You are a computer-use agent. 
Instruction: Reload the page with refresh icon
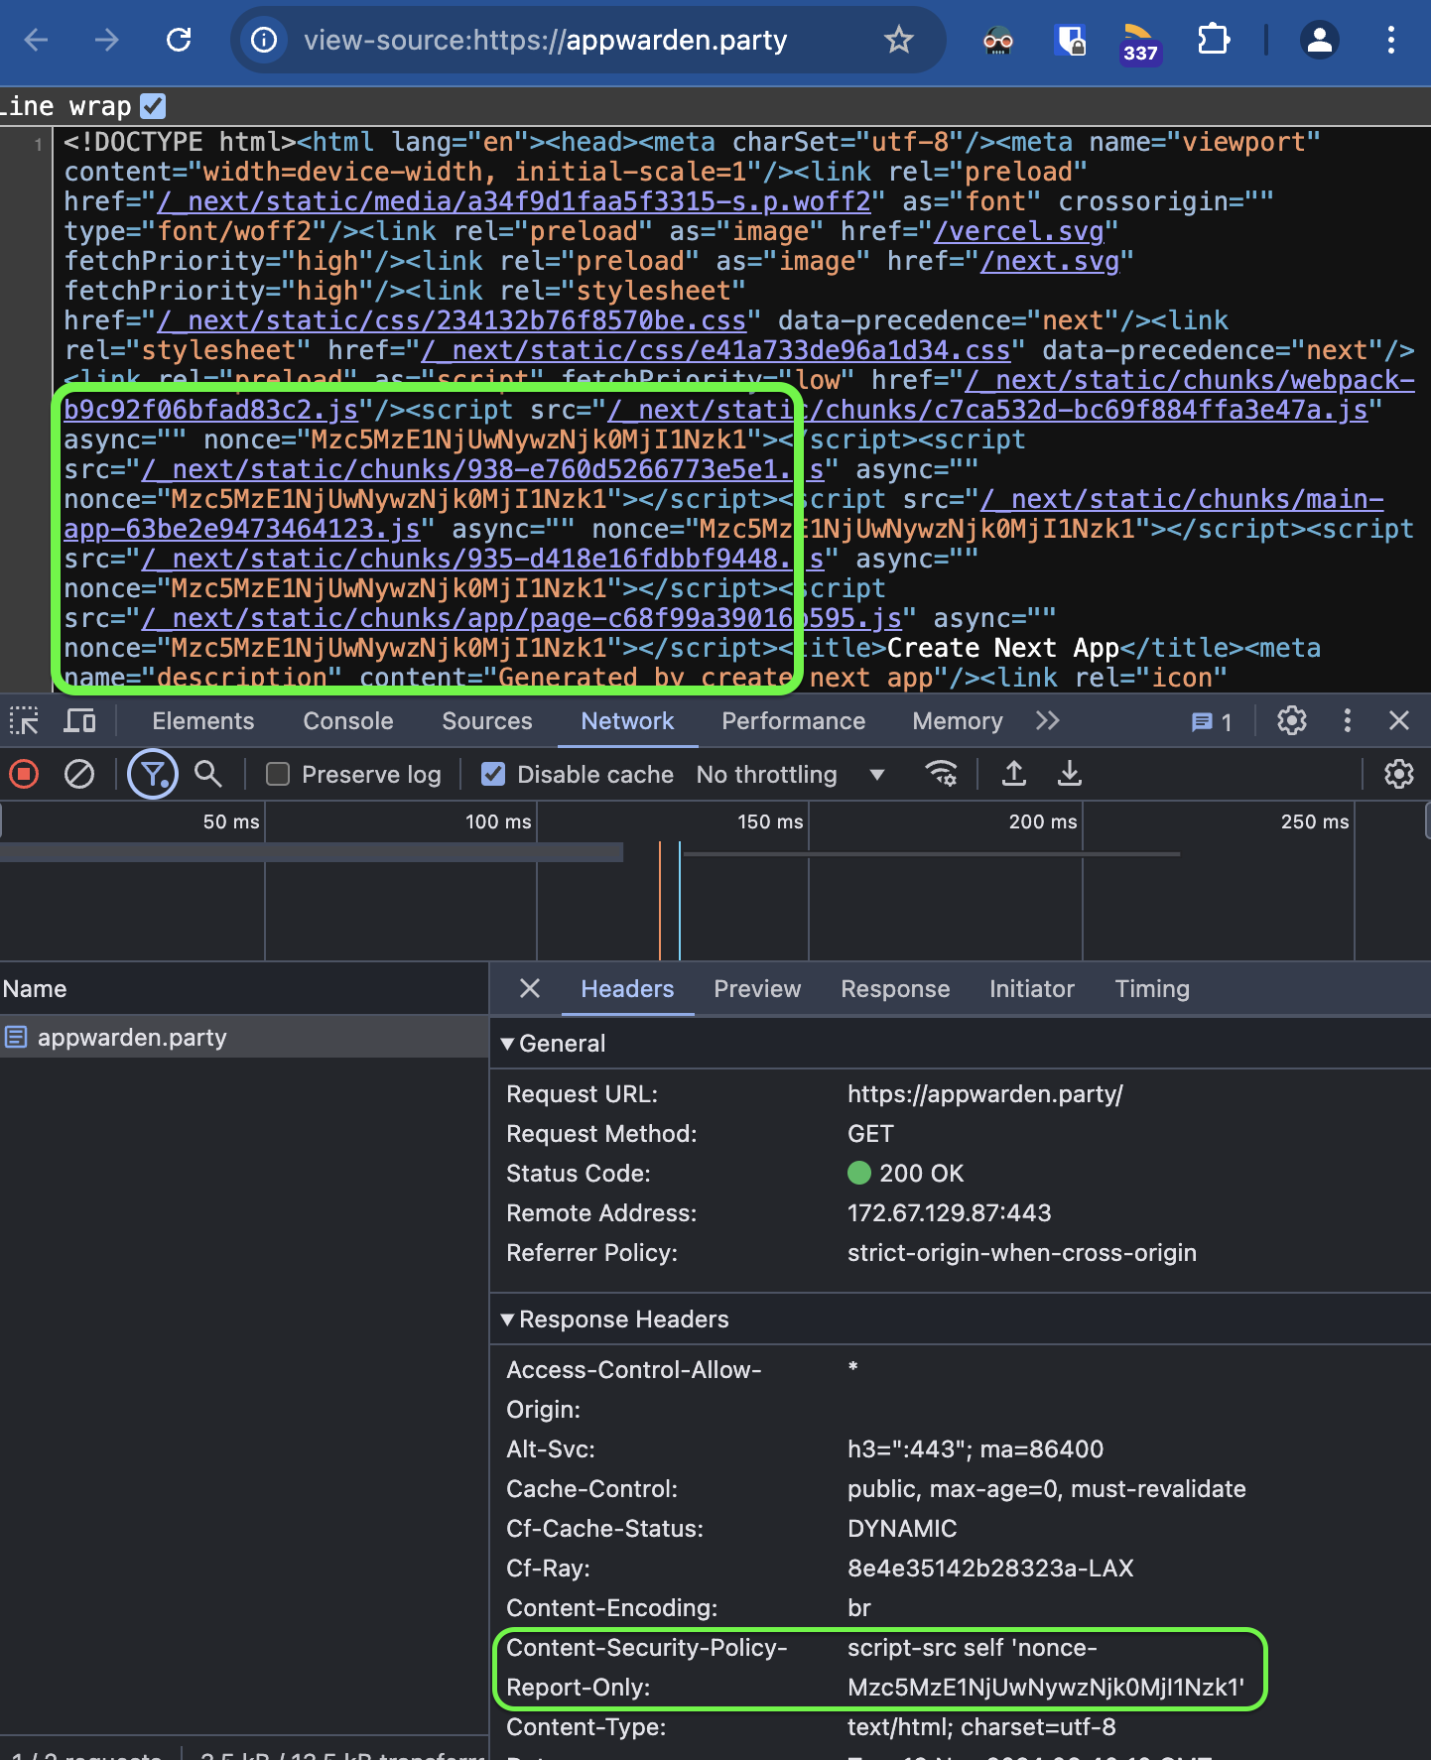point(179,40)
